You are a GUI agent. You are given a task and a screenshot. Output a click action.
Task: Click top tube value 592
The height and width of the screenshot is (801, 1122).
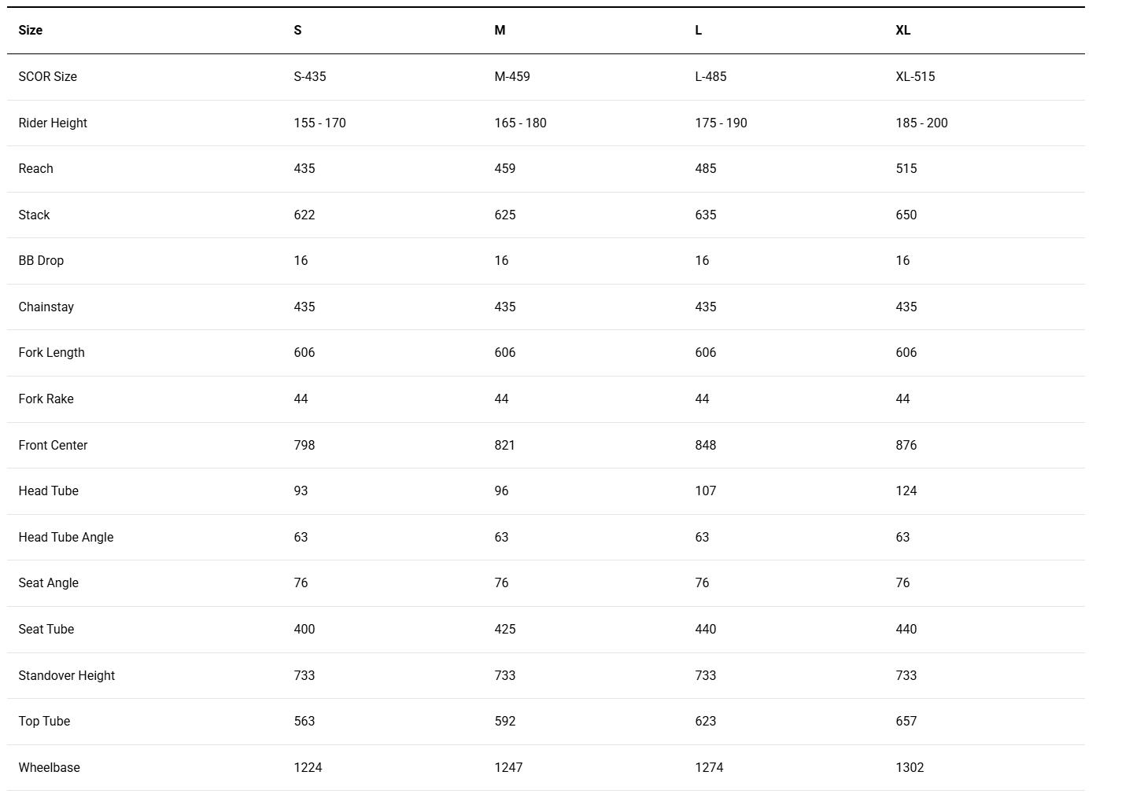tap(504, 722)
